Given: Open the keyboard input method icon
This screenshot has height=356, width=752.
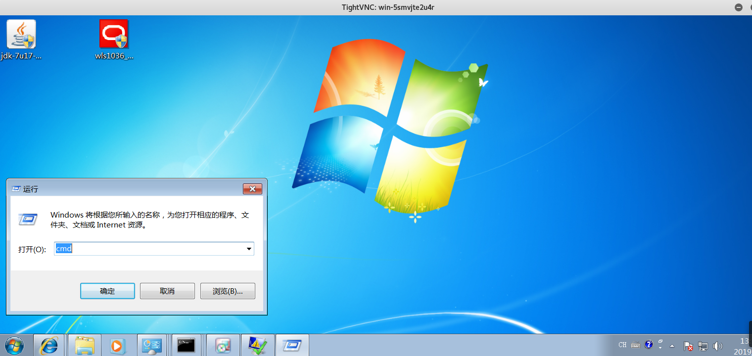Looking at the screenshot, I should pyautogui.click(x=636, y=345).
